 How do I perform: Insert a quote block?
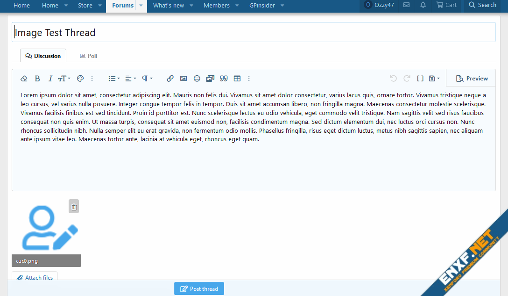coord(224,79)
